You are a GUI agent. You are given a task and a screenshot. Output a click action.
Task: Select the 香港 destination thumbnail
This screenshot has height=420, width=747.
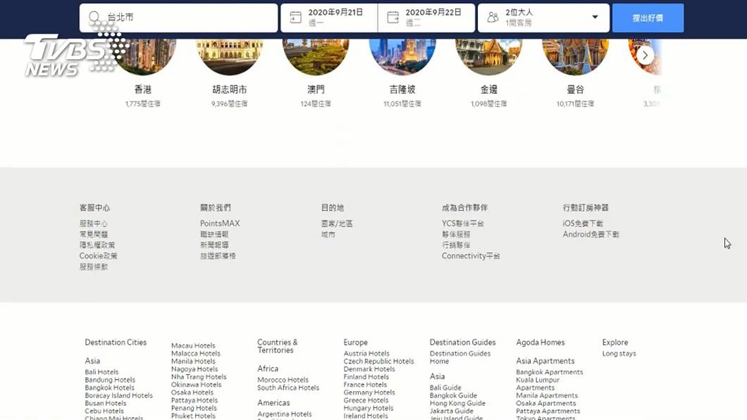tap(143, 57)
